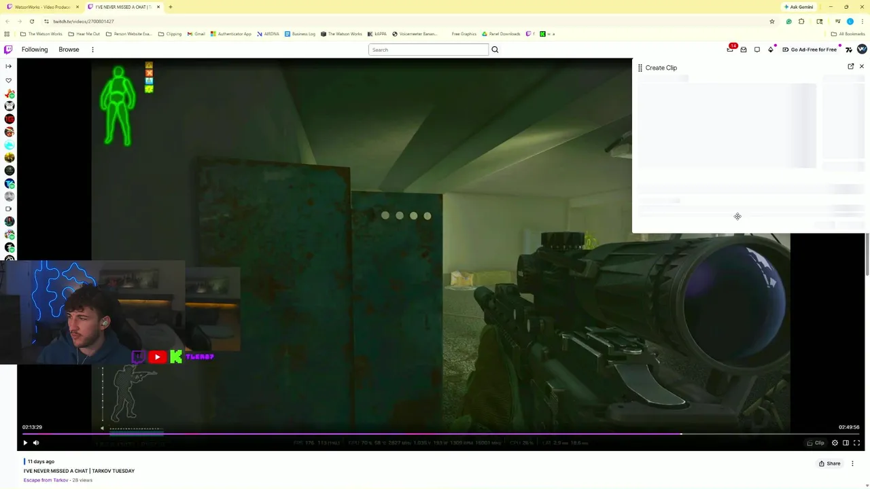The height and width of the screenshot is (489, 870).
Task: Open Business Log bookmark
Action: (x=300, y=34)
